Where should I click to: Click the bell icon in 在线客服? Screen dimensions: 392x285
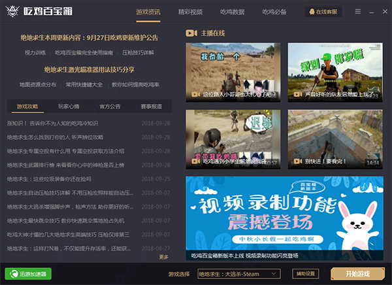[312, 12]
